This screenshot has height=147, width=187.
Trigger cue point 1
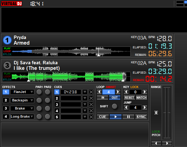coord(57,92)
